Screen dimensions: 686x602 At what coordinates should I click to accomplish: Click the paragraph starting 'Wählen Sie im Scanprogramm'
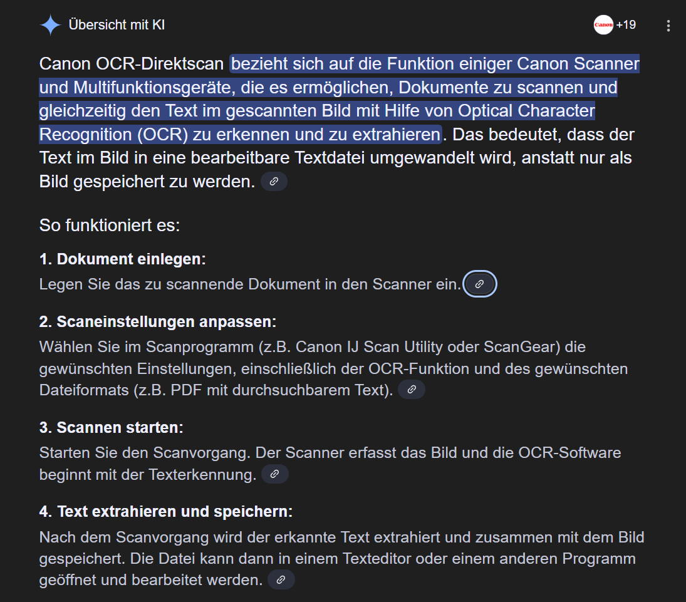coord(333,368)
